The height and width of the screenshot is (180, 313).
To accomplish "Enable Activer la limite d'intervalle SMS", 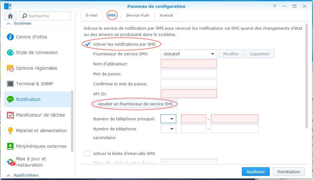I will (x=87, y=153).
